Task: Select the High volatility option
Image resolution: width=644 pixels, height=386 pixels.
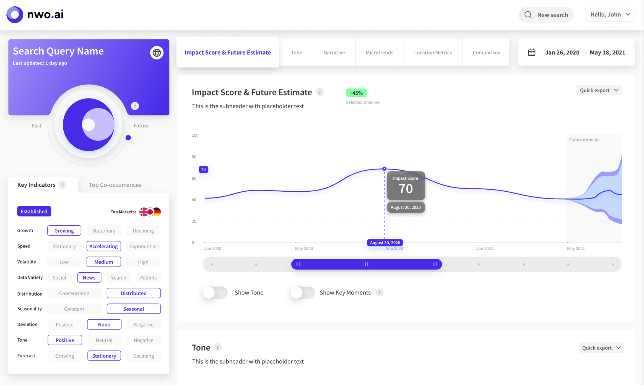Action: 143,262
